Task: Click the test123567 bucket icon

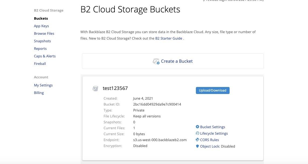Action: point(95,88)
